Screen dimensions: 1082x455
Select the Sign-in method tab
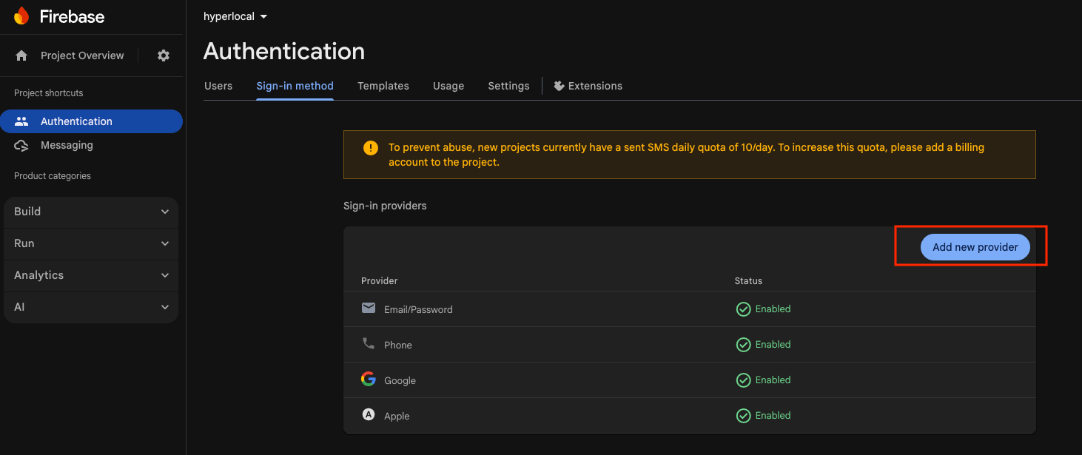pos(295,86)
